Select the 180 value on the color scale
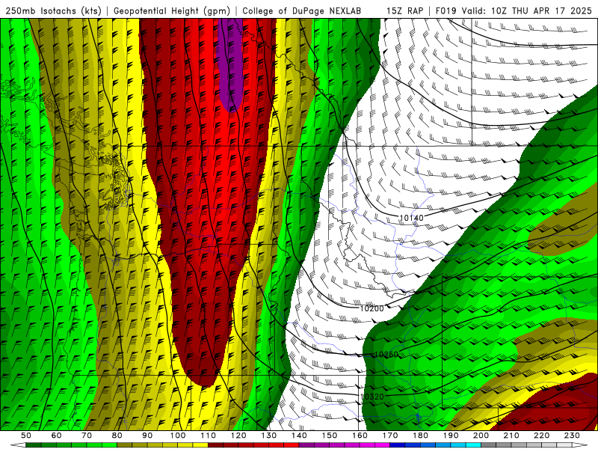The width and height of the screenshot is (598, 449). click(421, 436)
